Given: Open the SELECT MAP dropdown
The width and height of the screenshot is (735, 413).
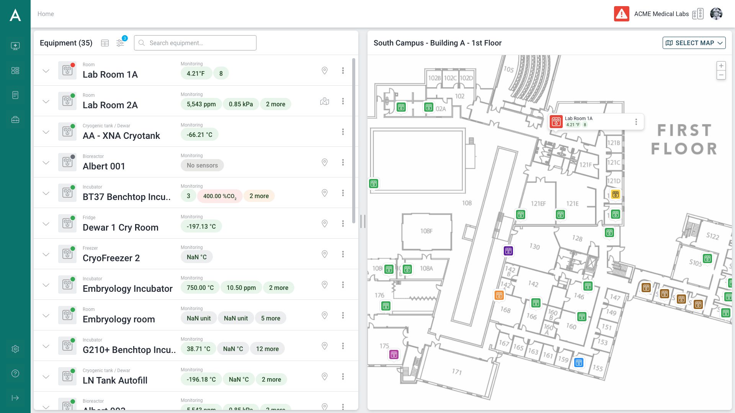Looking at the screenshot, I should pos(694,43).
